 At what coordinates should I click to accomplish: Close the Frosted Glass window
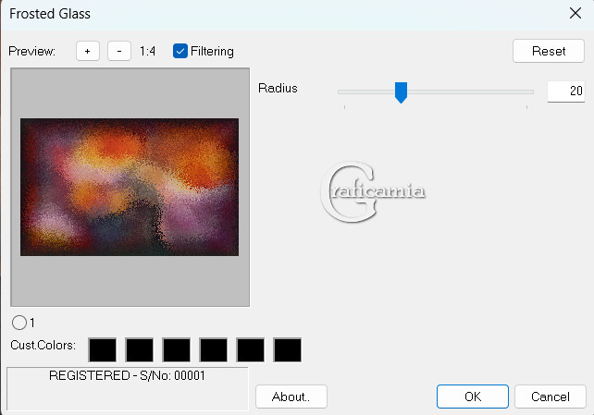click(575, 13)
